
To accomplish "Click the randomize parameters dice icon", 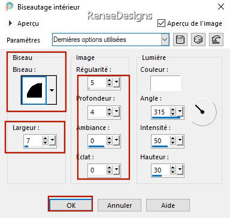I will point(198,40).
